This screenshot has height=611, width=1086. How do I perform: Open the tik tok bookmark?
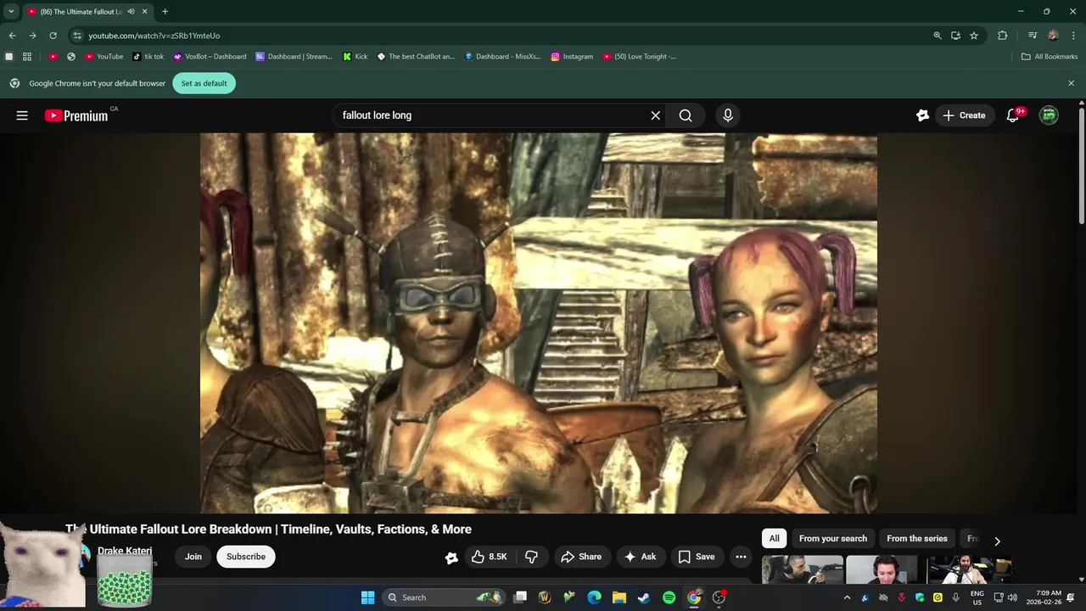(x=148, y=56)
